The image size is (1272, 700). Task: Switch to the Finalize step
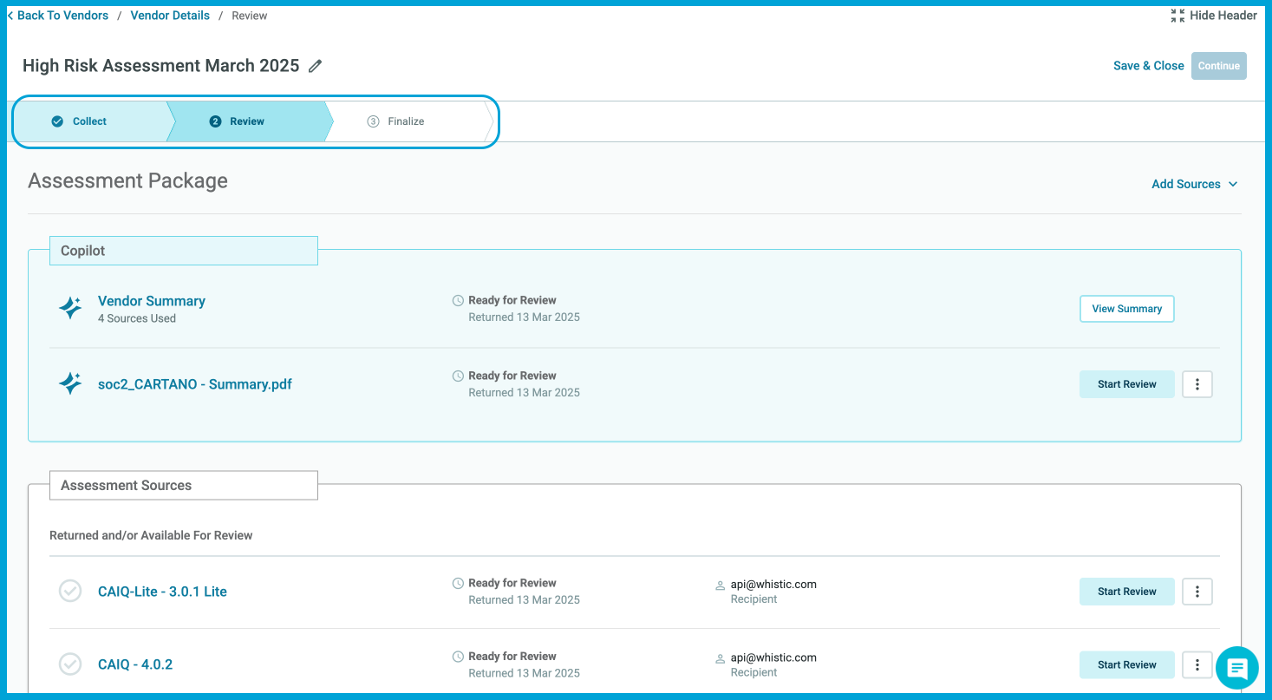click(x=396, y=121)
